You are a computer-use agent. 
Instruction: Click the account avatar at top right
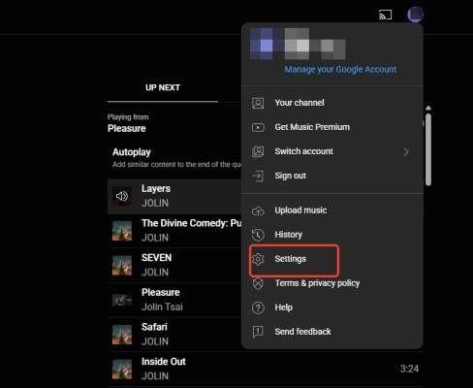point(415,15)
